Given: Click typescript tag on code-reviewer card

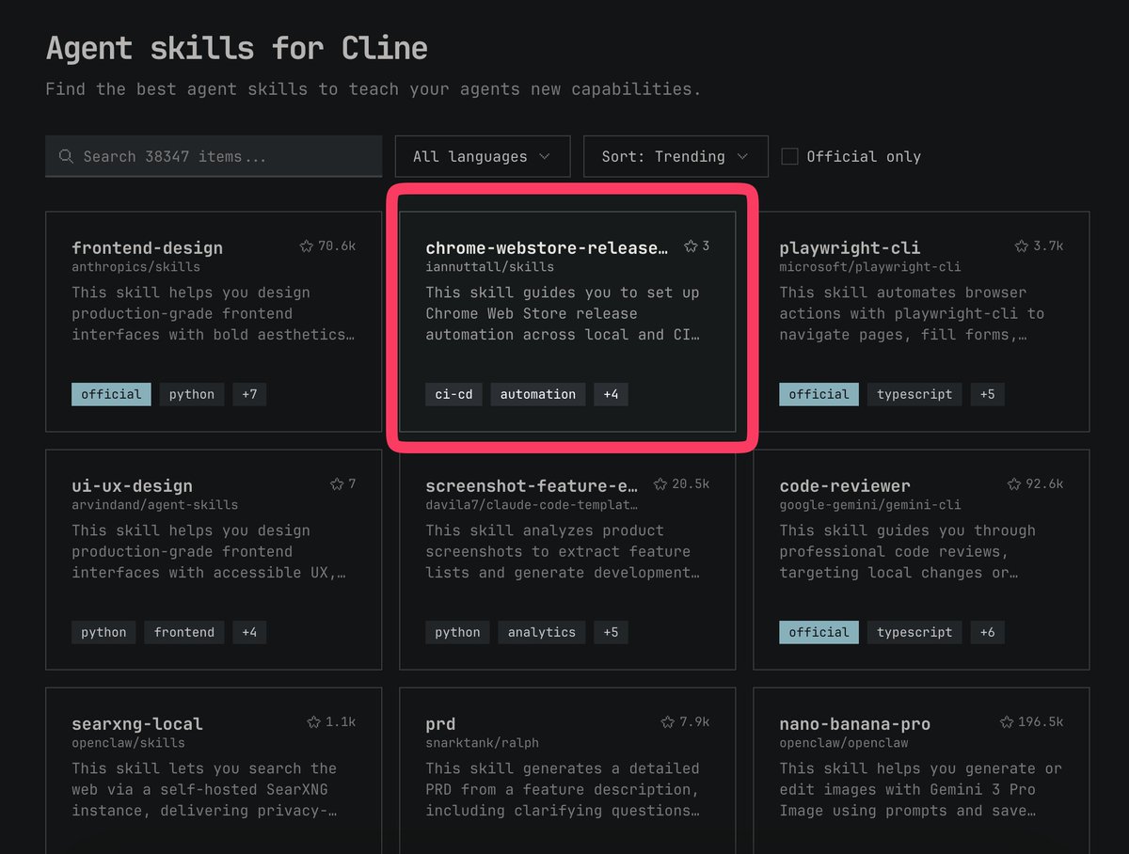Looking at the screenshot, I should coord(914,632).
